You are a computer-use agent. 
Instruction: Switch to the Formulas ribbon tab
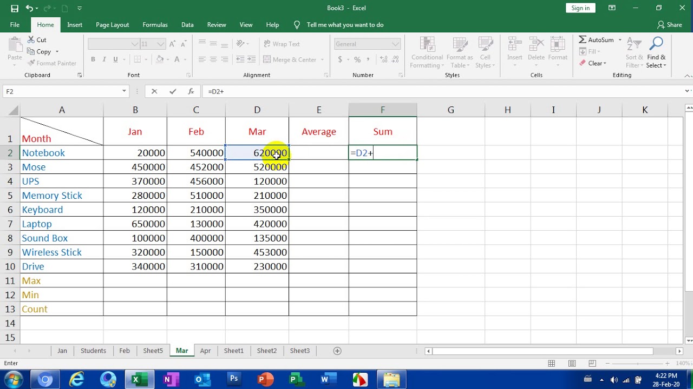(x=155, y=25)
